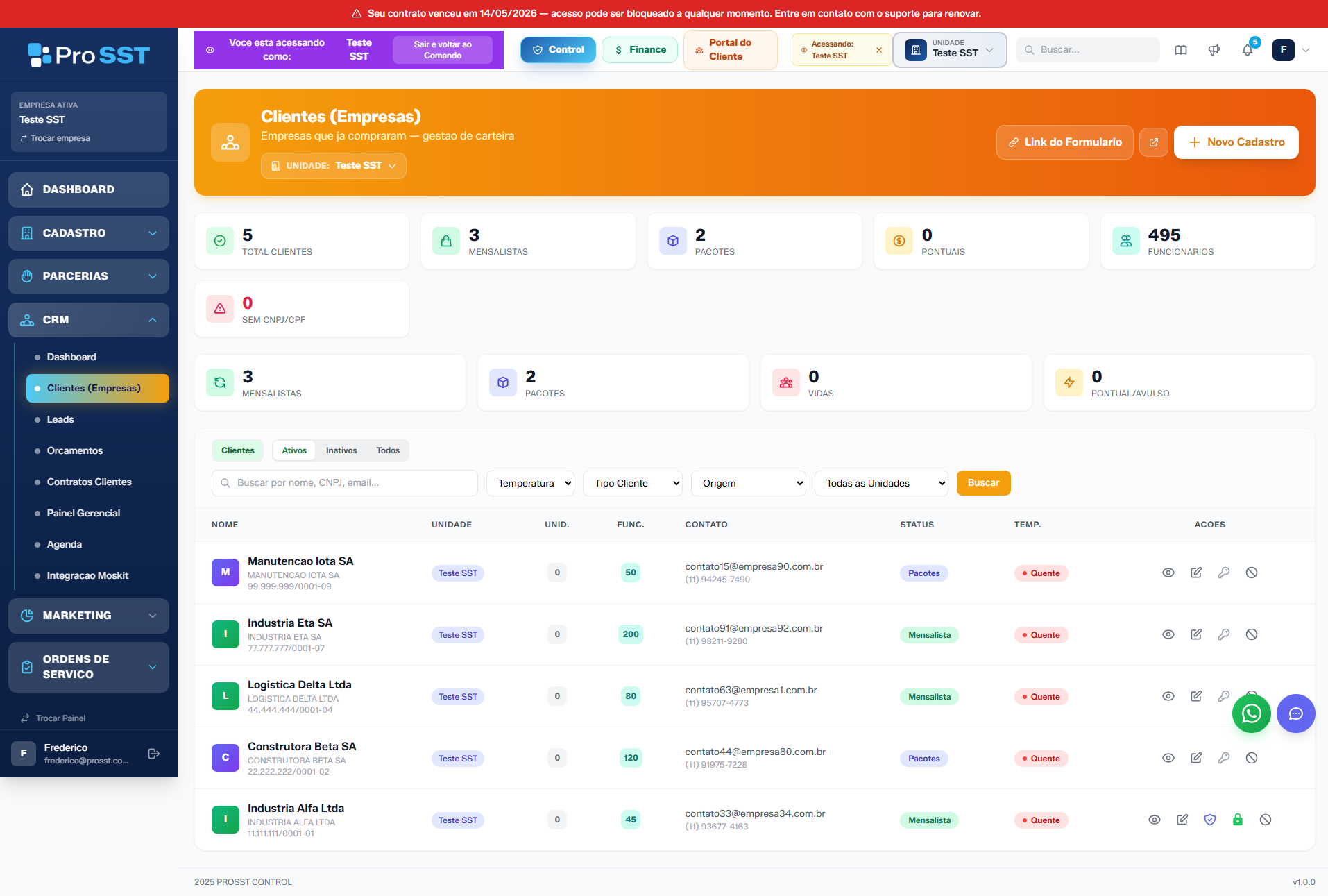Open the notifications bell
Image resolution: width=1328 pixels, height=896 pixels.
(x=1248, y=50)
